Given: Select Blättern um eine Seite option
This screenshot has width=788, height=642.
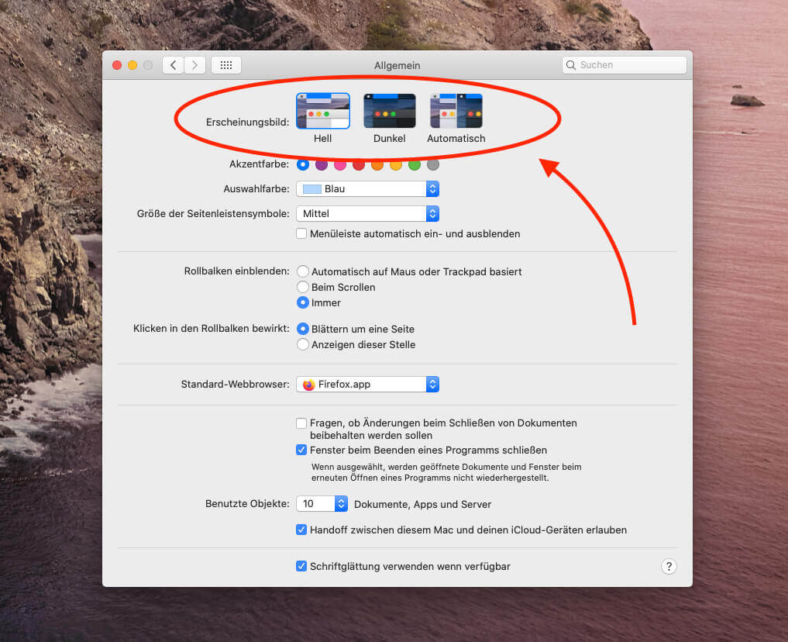Looking at the screenshot, I should (x=302, y=329).
